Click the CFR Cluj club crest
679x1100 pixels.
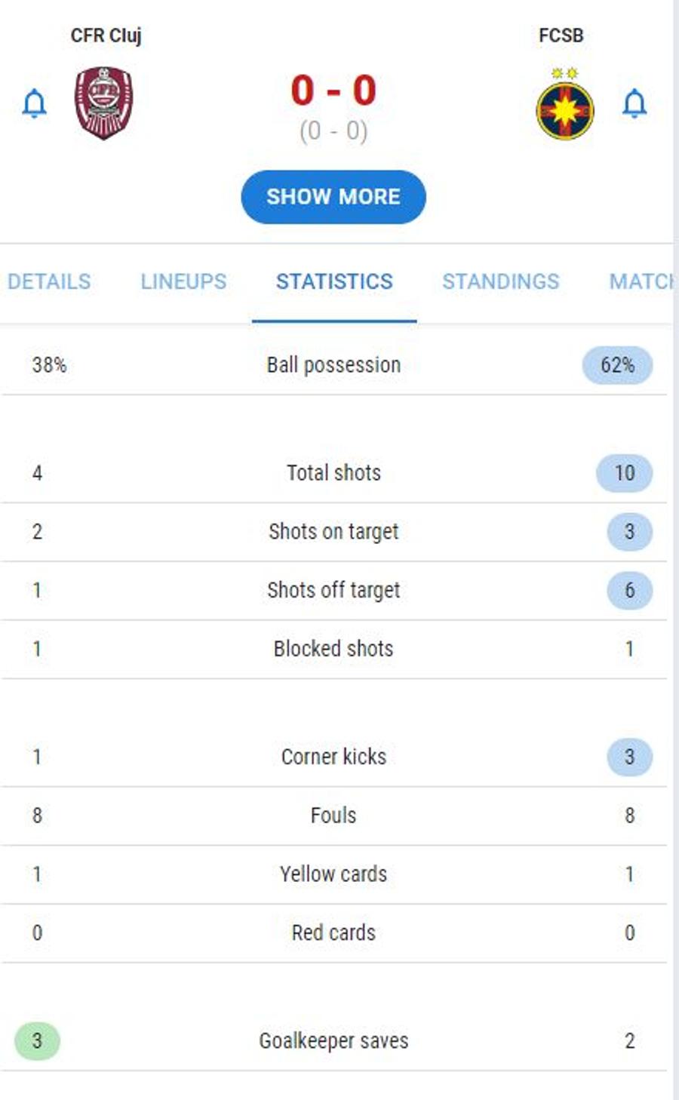tap(103, 103)
